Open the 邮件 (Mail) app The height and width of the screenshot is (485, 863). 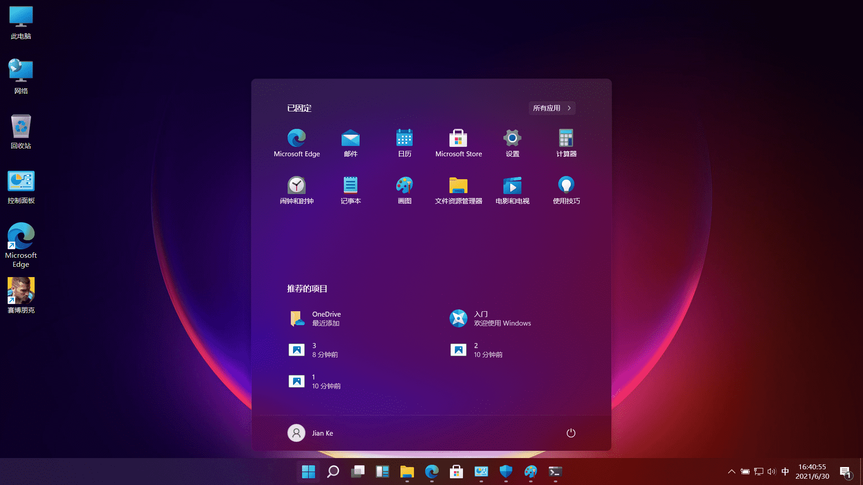[351, 143]
